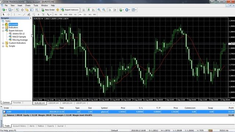Sort orders by the Profit column header
Image resolution: width=235 pixels, height=132 pixels.
231,108
